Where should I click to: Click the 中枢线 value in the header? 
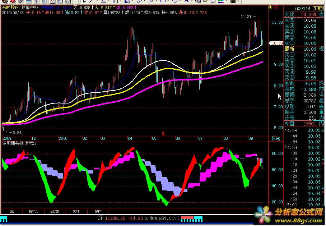click(x=56, y=8)
